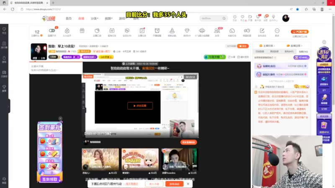
Task: Expand the 直播回看 link
Action: 294,46
